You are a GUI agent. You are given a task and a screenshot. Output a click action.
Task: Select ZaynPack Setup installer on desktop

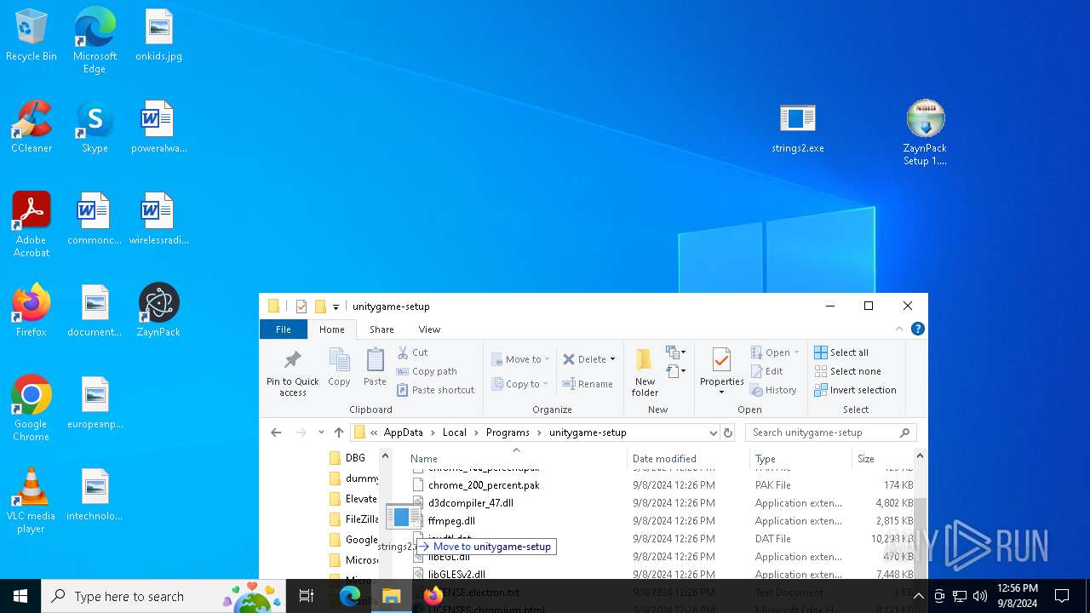coord(925,133)
